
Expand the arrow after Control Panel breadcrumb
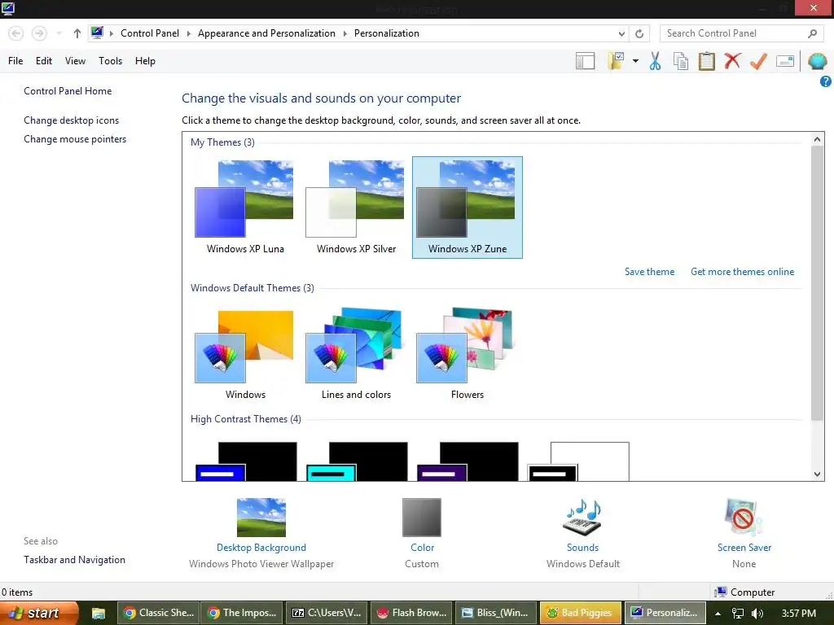pyautogui.click(x=188, y=33)
